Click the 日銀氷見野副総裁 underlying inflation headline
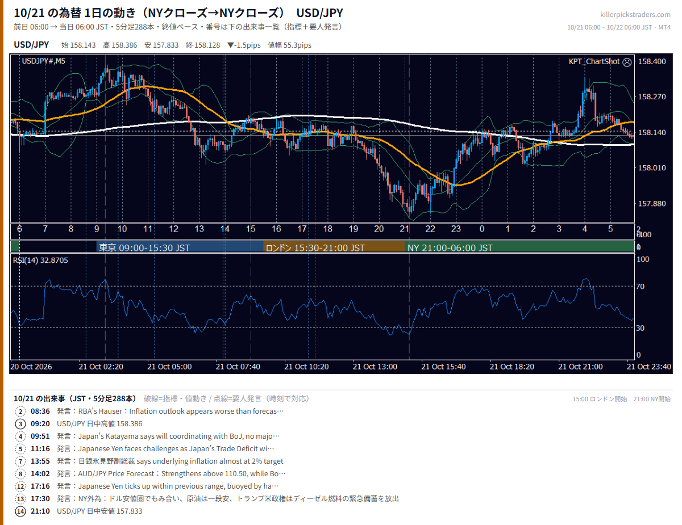This screenshot has width=682, height=525. pyautogui.click(x=170, y=461)
